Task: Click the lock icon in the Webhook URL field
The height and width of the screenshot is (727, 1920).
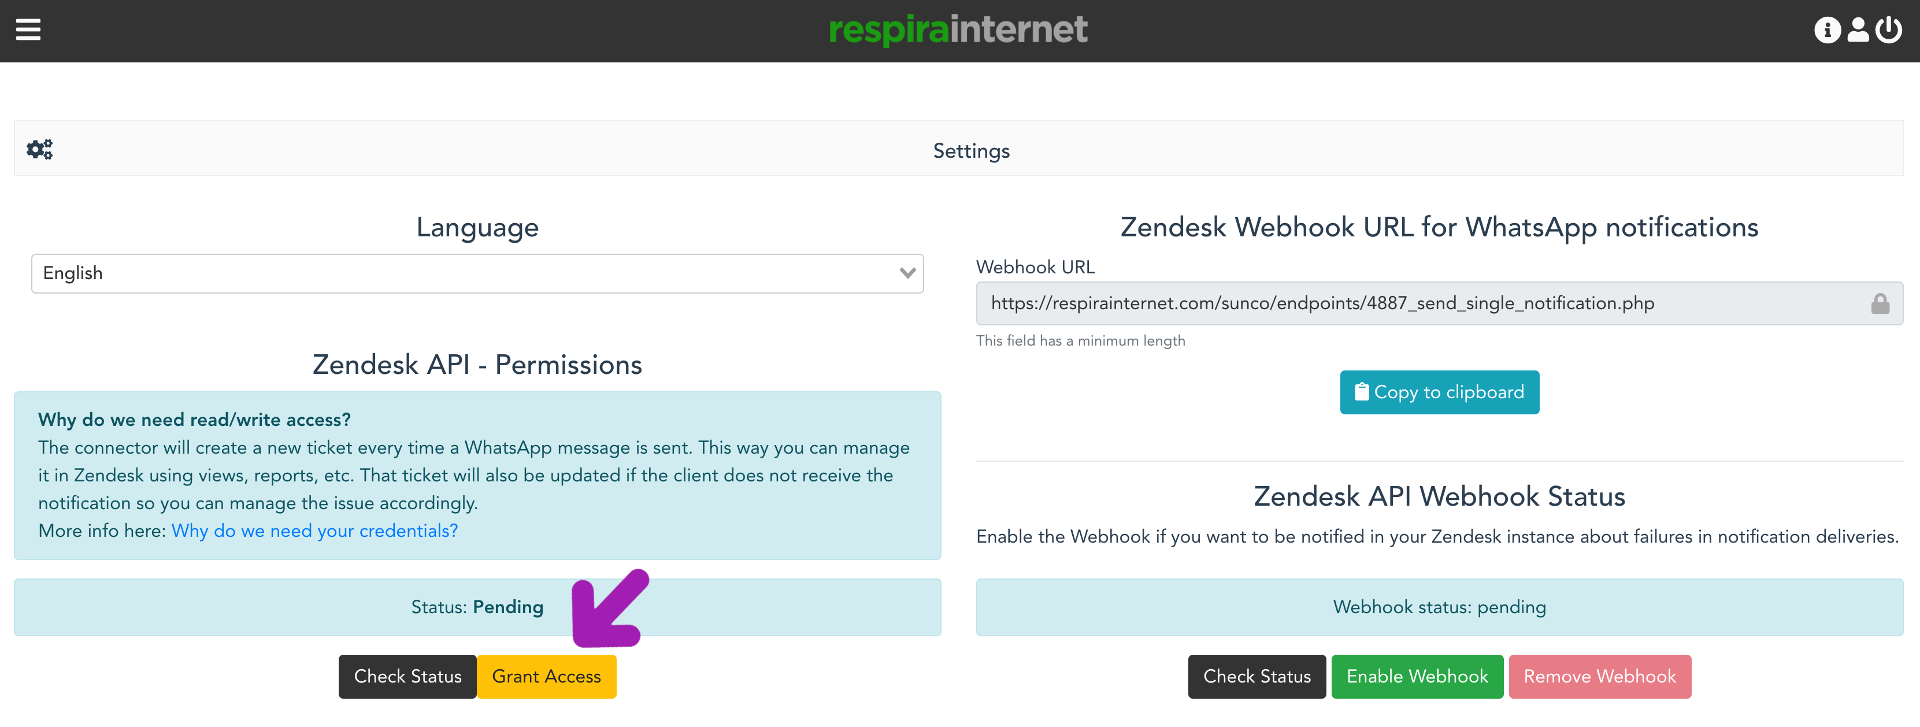Action: [x=1881, y=303]
